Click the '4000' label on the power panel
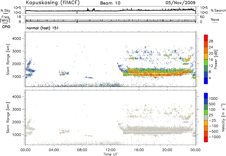This screenshot has width=226, height=156. click(x=16, y=39)
